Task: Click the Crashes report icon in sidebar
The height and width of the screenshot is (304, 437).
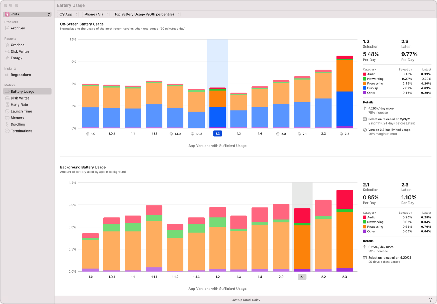Action: [7, 45]
